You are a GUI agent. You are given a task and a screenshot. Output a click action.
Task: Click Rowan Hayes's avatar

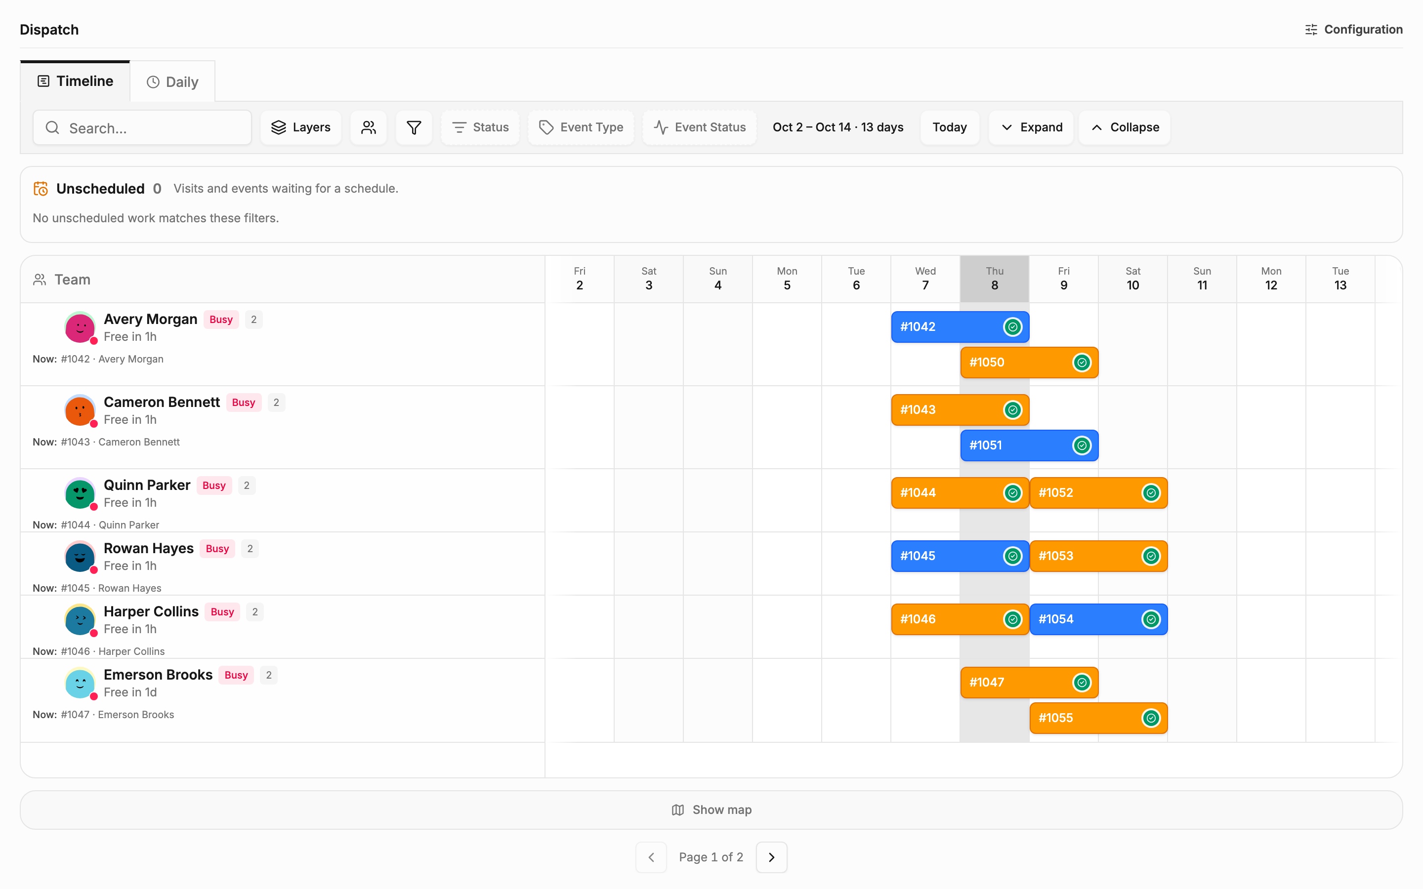[x=80, y=557]
